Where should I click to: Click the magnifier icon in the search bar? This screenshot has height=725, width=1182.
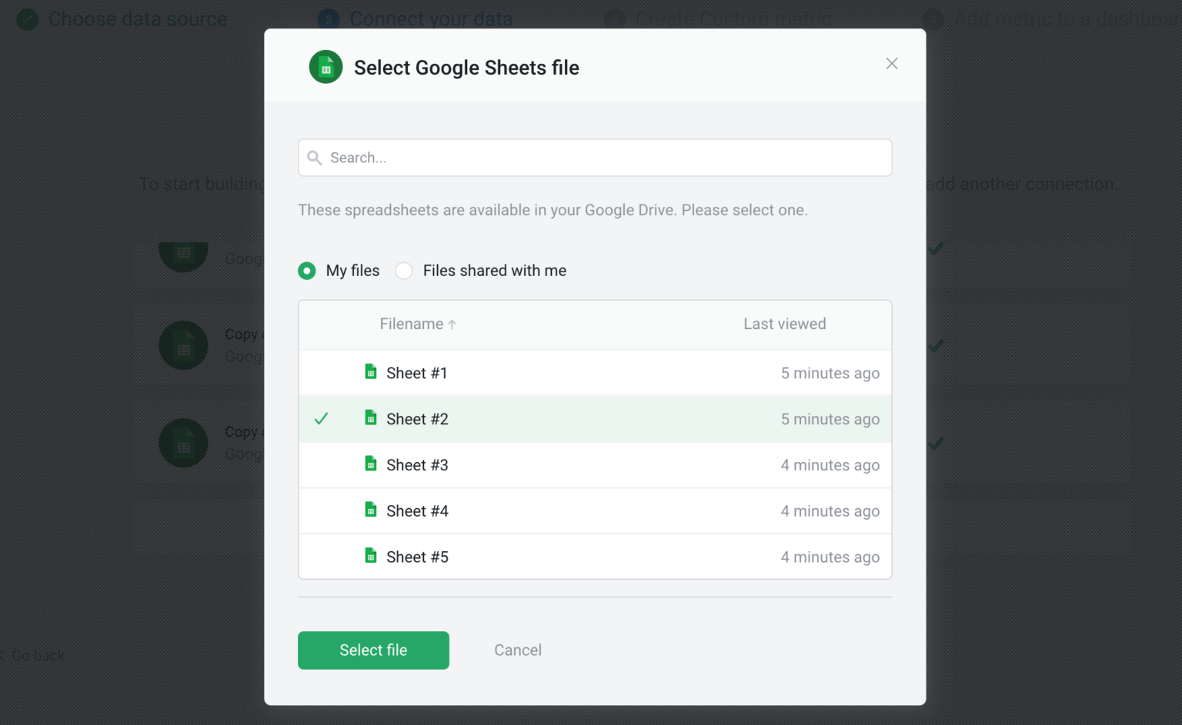tap(315, 157)
